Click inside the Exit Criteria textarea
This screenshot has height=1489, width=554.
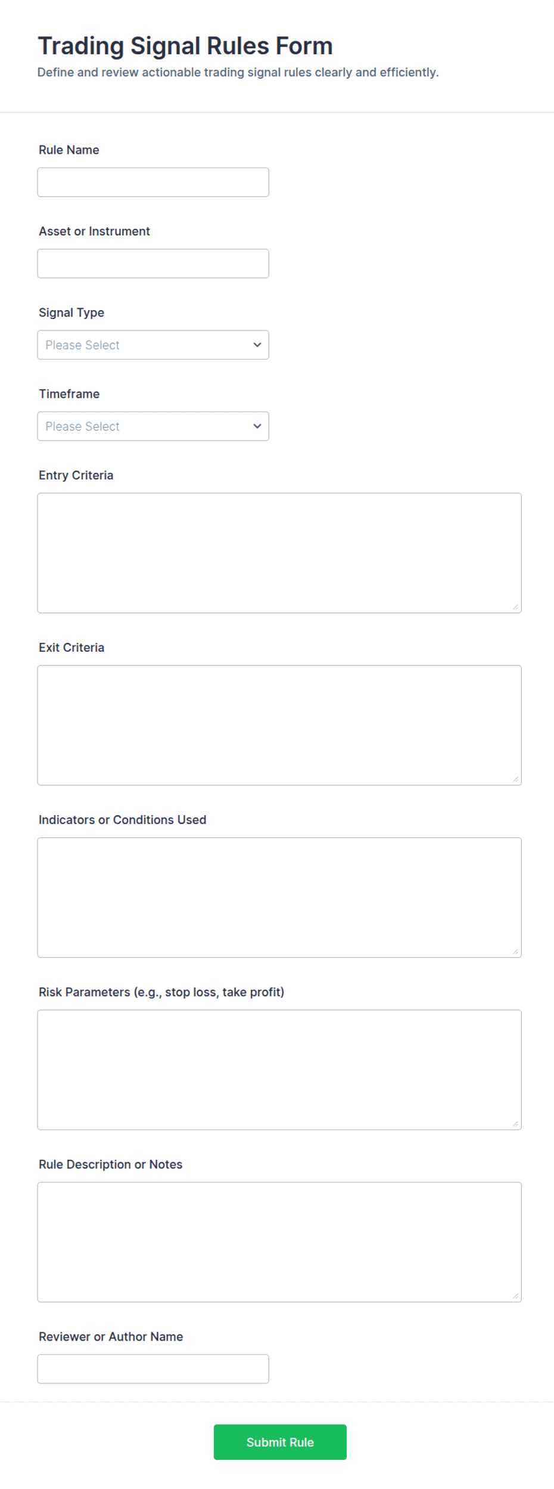(x=279, y=725)
